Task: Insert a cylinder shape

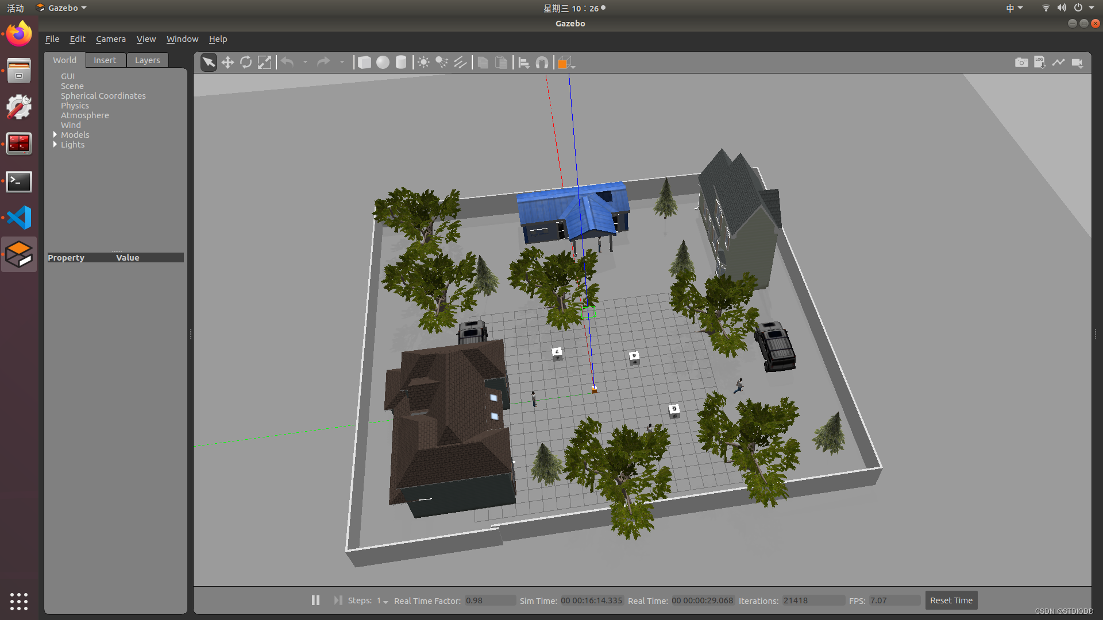Action: pyautogui.click(x=401, y=63)
